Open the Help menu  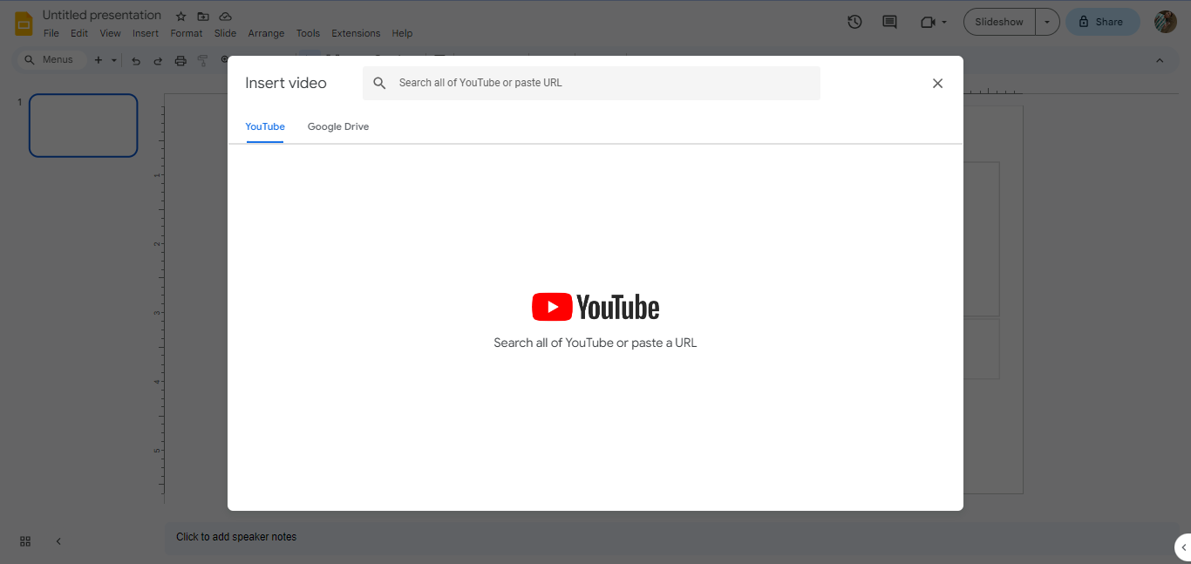[402, 33]
